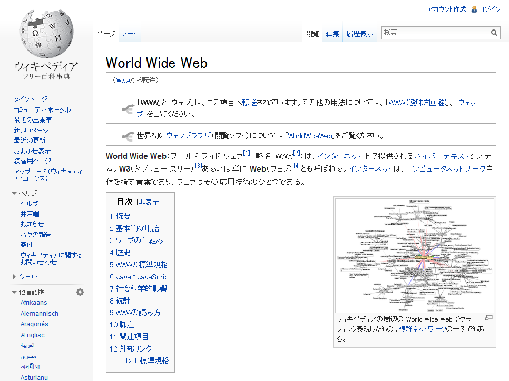Image resolution: width=509 pixels, height=381 pixels.
Task: Select the 閲覧 tab
Action: point(312,34)
